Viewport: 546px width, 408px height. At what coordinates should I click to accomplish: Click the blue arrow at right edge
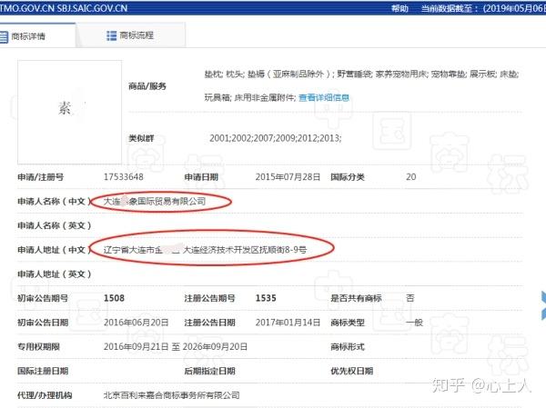pyautogui.click(x=543, y=305)
